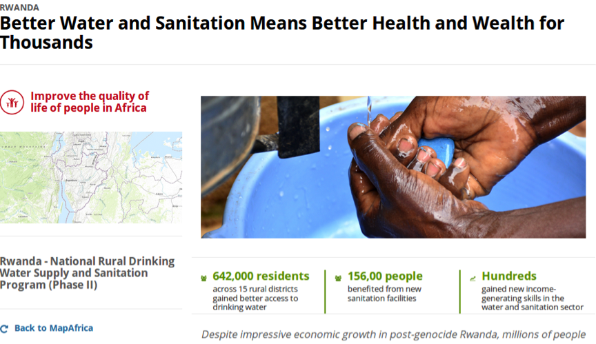Click the Improve the quality of life heading
Viewport: 596px width, 344px height.
pos(90,102)
